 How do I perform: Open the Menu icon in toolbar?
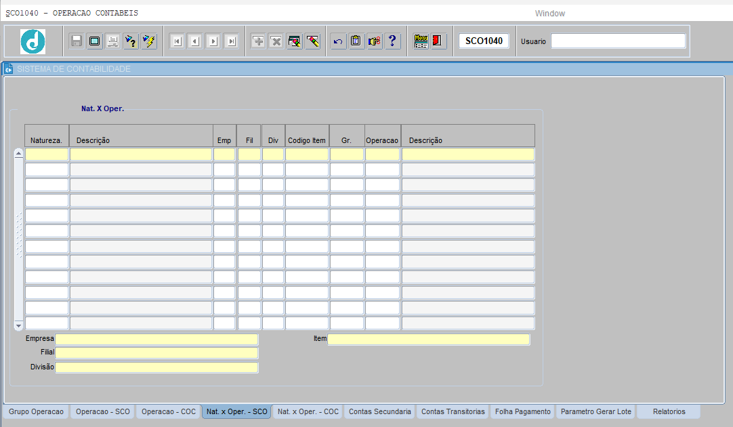point(421,41)
